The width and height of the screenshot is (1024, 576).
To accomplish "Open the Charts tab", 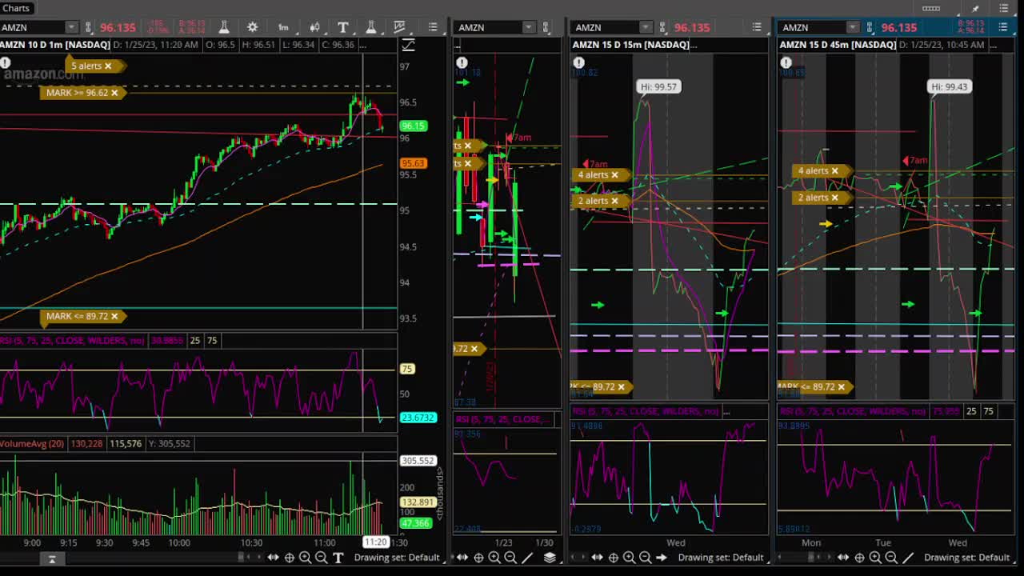I will point(16,8).
